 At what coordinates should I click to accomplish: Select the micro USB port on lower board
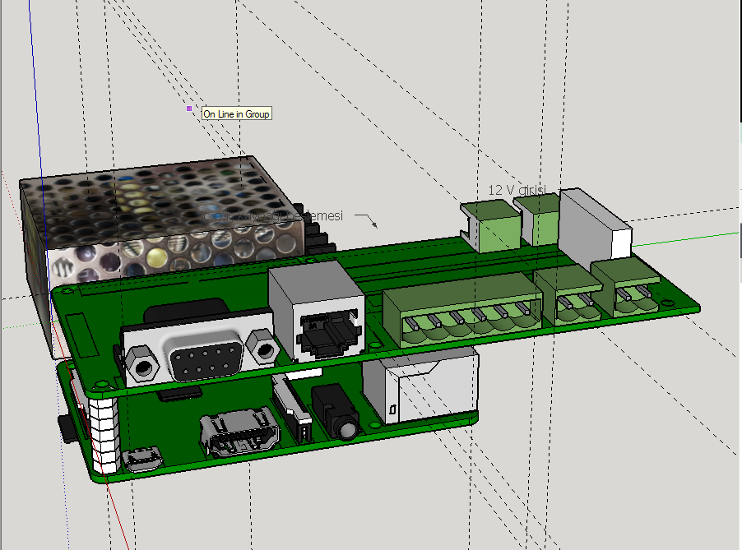pyautogui.click(x=142, y=459)
